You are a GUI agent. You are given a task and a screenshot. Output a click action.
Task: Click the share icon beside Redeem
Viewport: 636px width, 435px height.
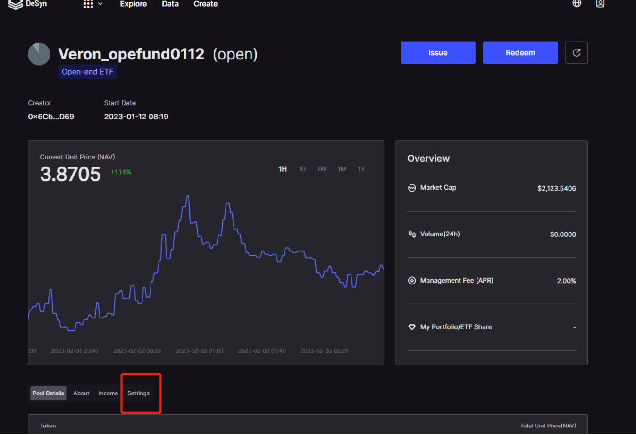[576, 53]
